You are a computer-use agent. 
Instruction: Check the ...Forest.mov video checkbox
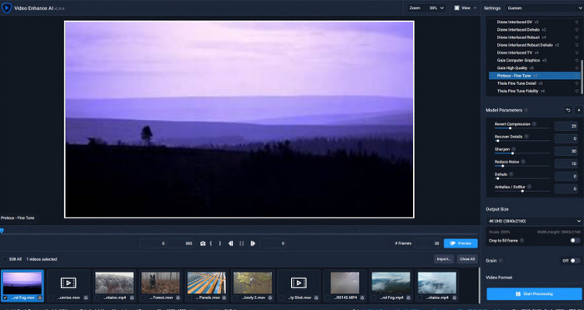(143, 297)
